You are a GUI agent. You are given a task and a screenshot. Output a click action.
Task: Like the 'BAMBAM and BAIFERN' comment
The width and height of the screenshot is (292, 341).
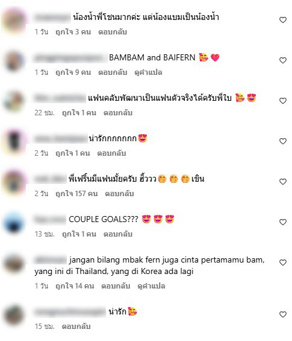pos(283,60)
